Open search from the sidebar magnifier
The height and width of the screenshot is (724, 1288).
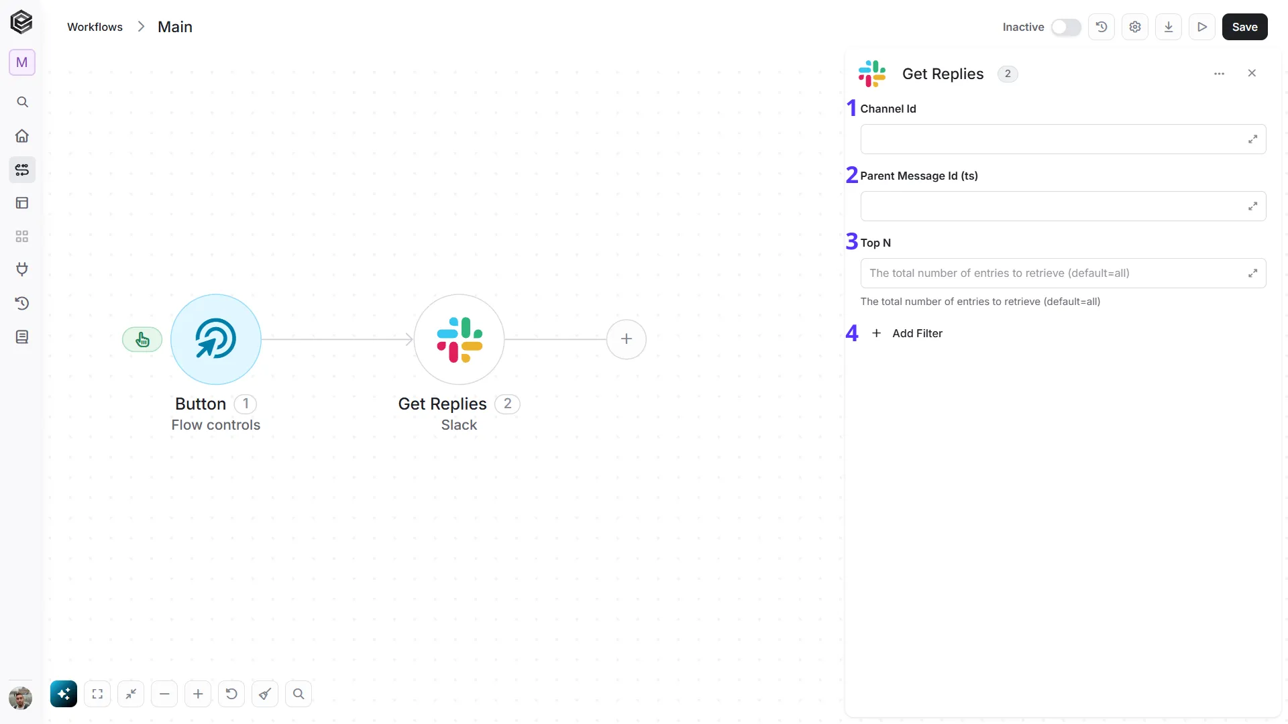coord(22,102)
